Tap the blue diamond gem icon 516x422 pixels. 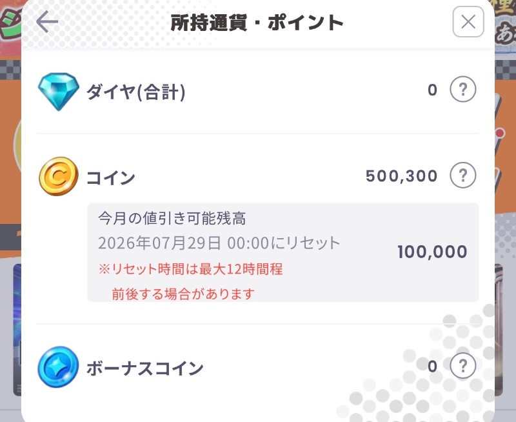tap(59, 92)
